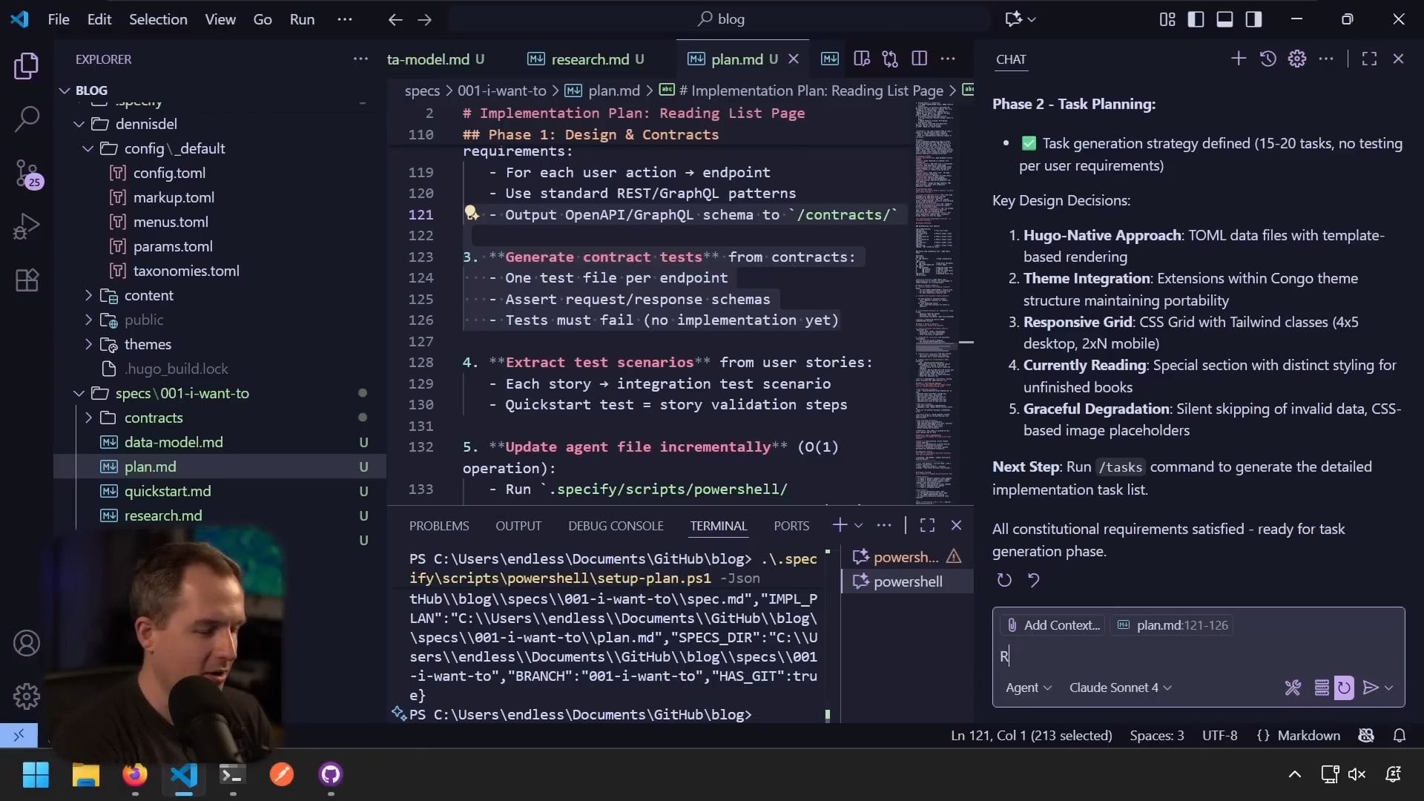Toggle the bottom panel layout button
The width and height of the screenshot is (1424, 801).
[1224, 19]
